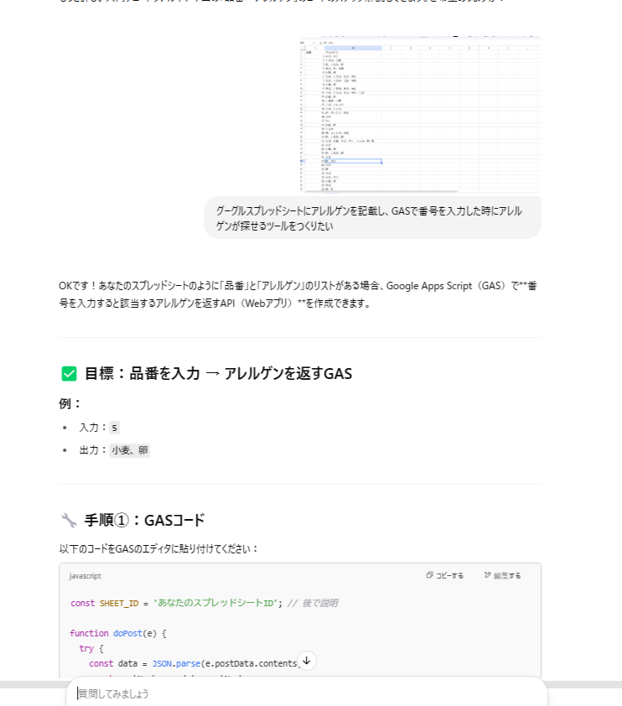Click the green checkmark emoji in heading

69,374
